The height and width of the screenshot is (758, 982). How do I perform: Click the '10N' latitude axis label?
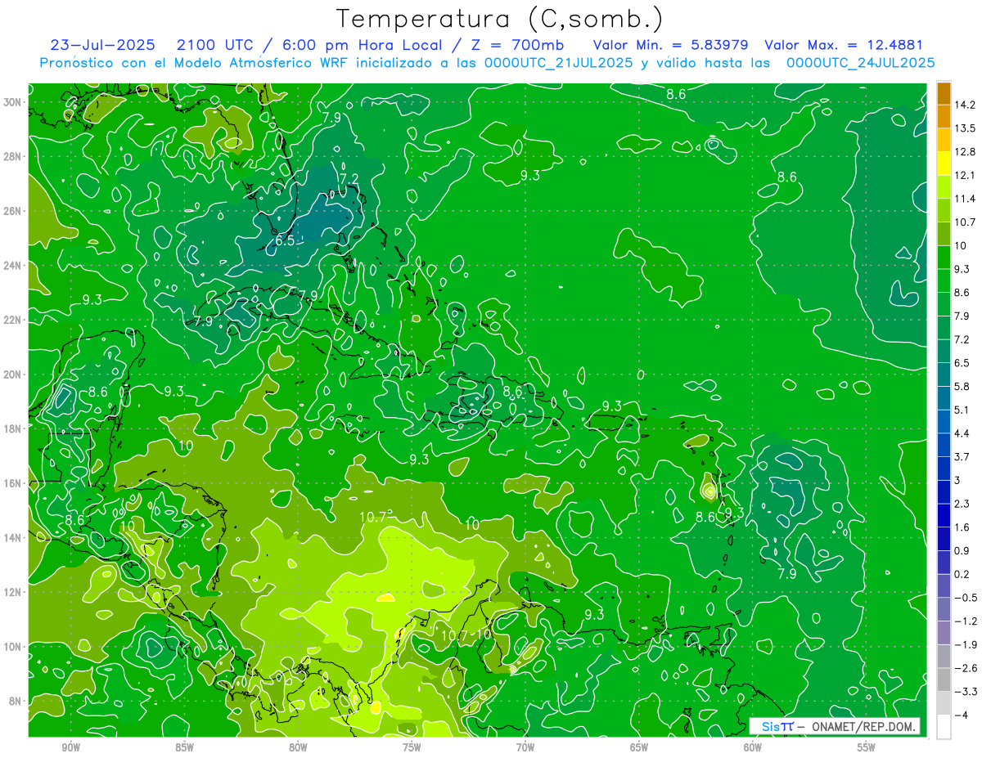pos(13,646)
